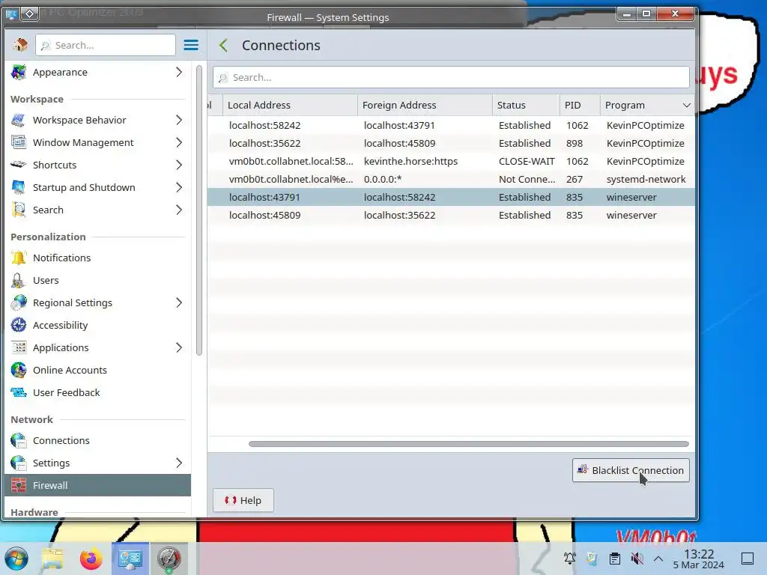
Task: Expand the Window Management arrow
Action: (179, 143)
